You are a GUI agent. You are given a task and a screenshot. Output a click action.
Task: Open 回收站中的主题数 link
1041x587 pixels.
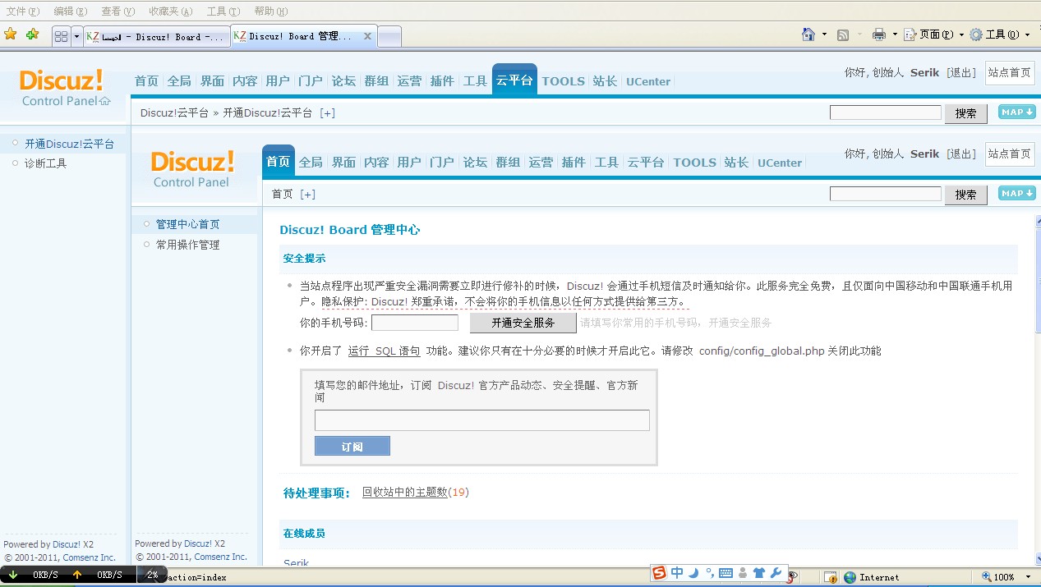(x=404, y=492)
